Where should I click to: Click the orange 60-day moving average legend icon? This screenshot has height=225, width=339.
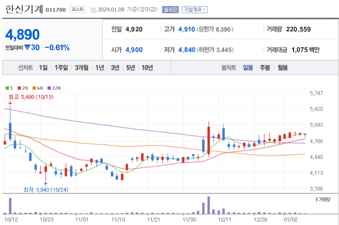pos(34,88)
